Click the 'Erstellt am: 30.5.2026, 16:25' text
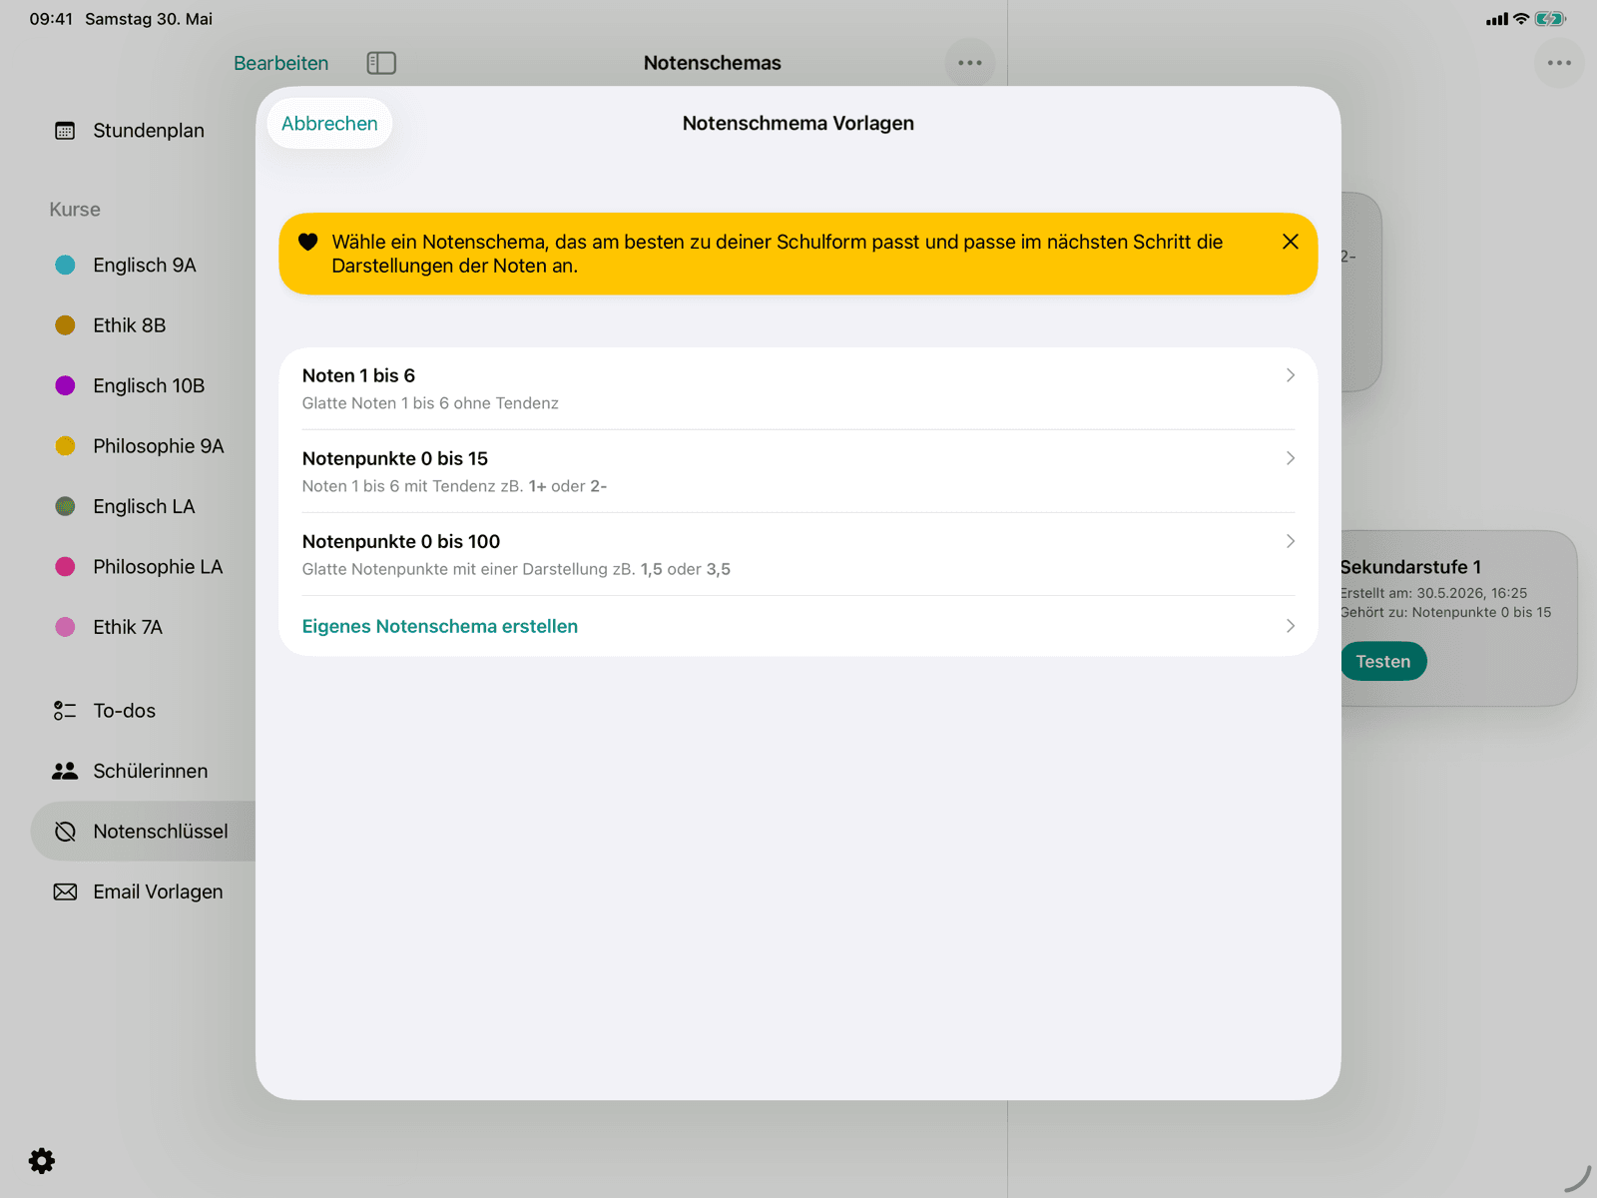The height and width of the screenshot is (1198, 1597). 1433,593
